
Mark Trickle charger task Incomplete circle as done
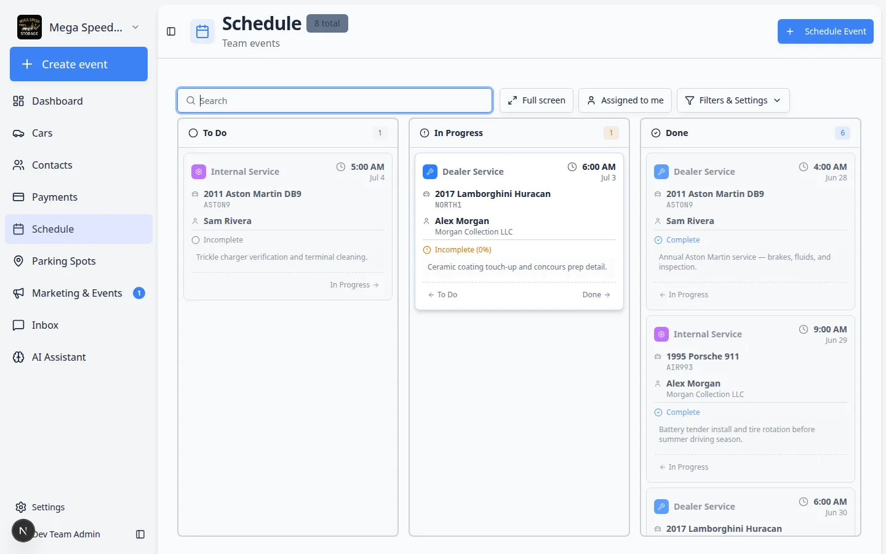196,240
